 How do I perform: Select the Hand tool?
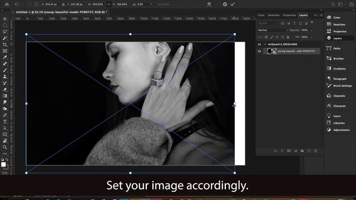tap(5, 141)
